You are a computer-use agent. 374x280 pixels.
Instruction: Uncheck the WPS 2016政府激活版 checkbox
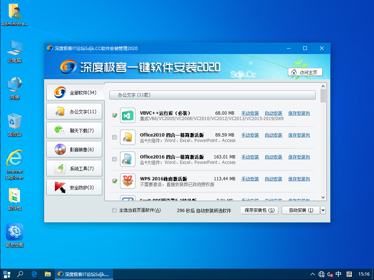click(x=115, y=181)
